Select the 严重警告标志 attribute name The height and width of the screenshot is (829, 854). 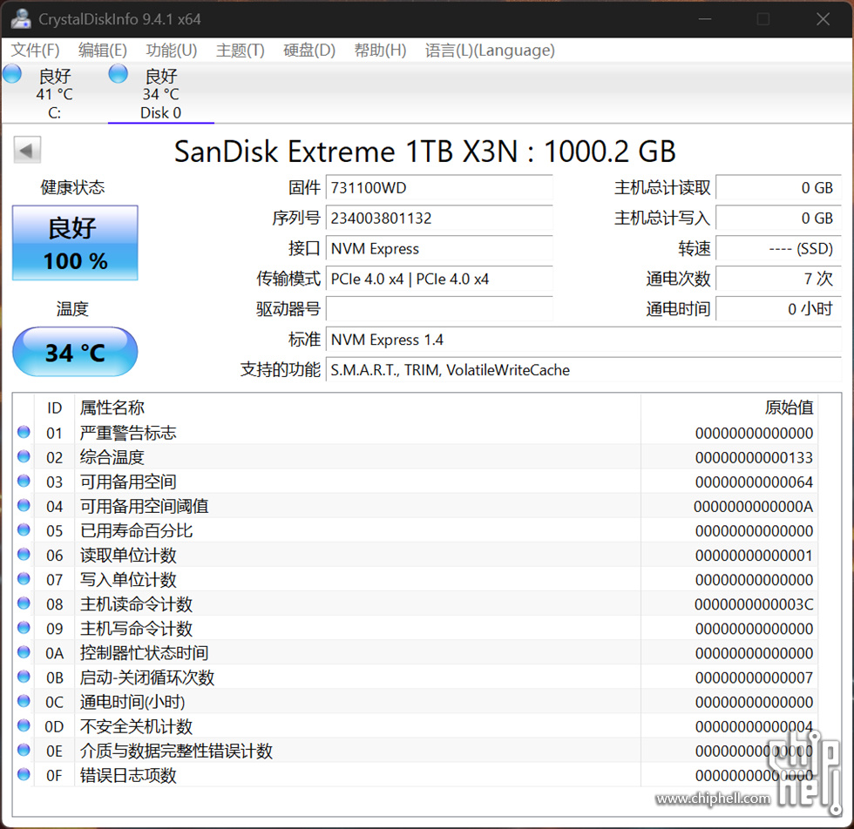click(x=128, y=433)
